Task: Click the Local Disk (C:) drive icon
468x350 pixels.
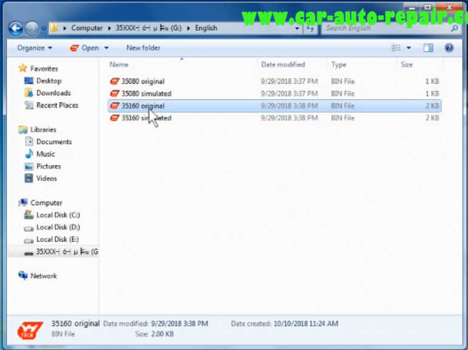Action: 29,215
